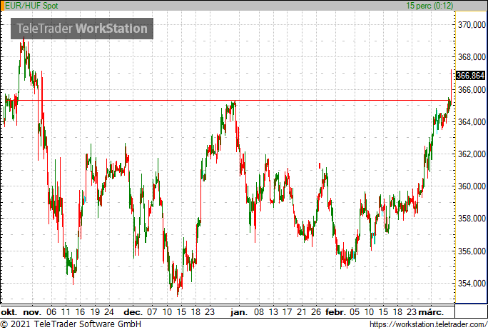Click the 360,000 price axis label
Image resolution: width=488 pixels, height=330 pixels.
click(472, 186)
